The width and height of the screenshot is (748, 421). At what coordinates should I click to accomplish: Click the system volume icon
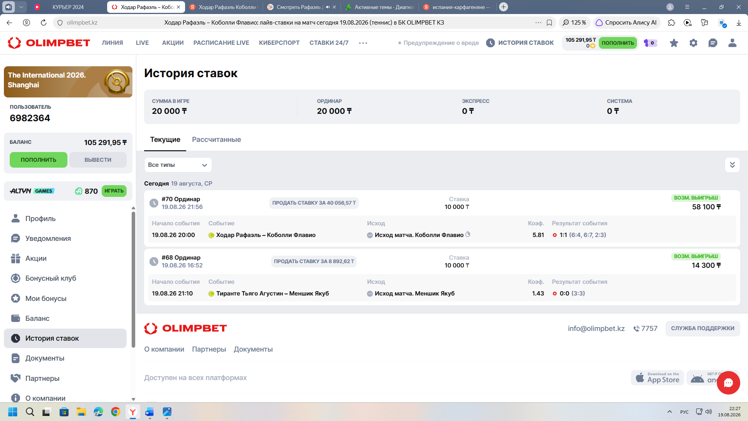pyautogui.click(x=709, y=412)
